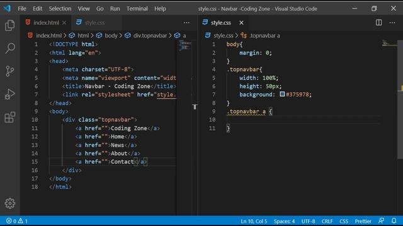This screenshot has height=226, width=403.
Task: Open the notifications bell in status bar
Action: [x=394, y=220]
